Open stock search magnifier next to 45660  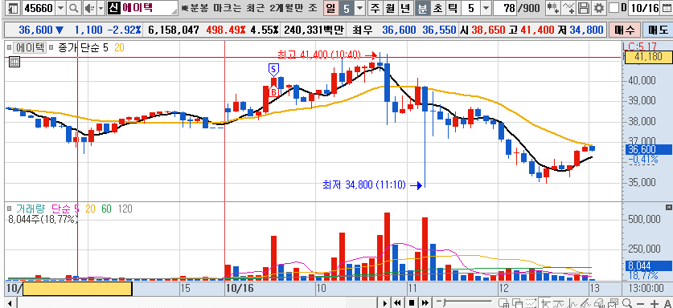pos(74,8)
